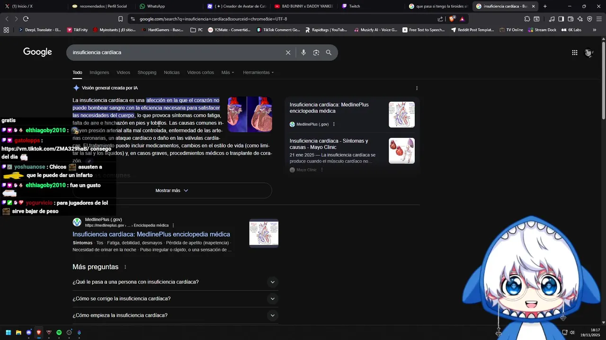The height and width of the screenshot is (340, 606).
Task: Select the 'Imágenes' search tab
Action: (99, 72)
